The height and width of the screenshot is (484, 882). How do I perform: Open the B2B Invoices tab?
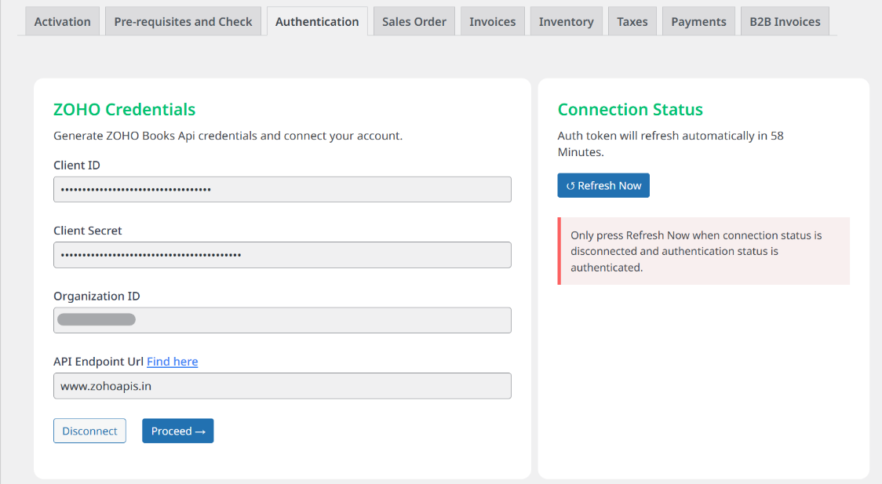click(x=784, y=21)
